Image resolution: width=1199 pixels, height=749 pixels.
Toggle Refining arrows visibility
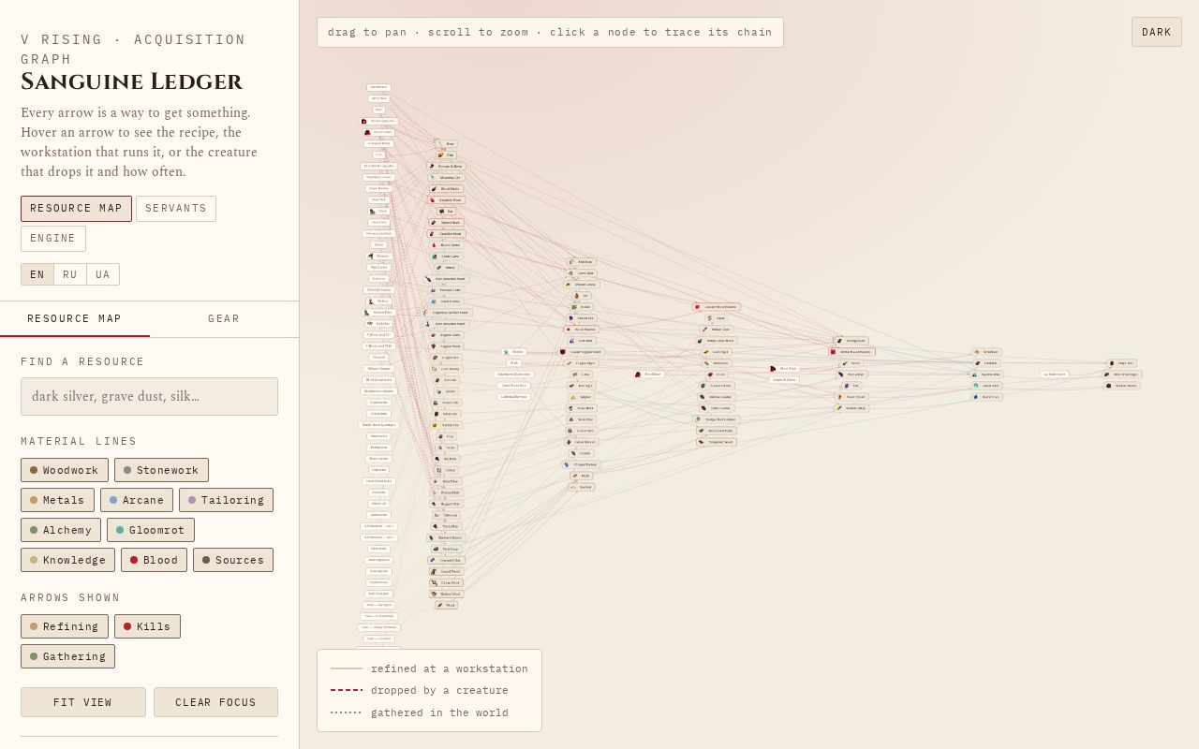pos(65,626)
